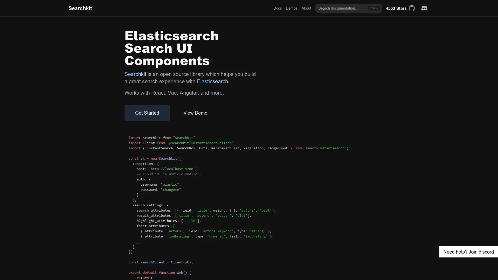Open the Discord icon in header

tap(424, 8)
